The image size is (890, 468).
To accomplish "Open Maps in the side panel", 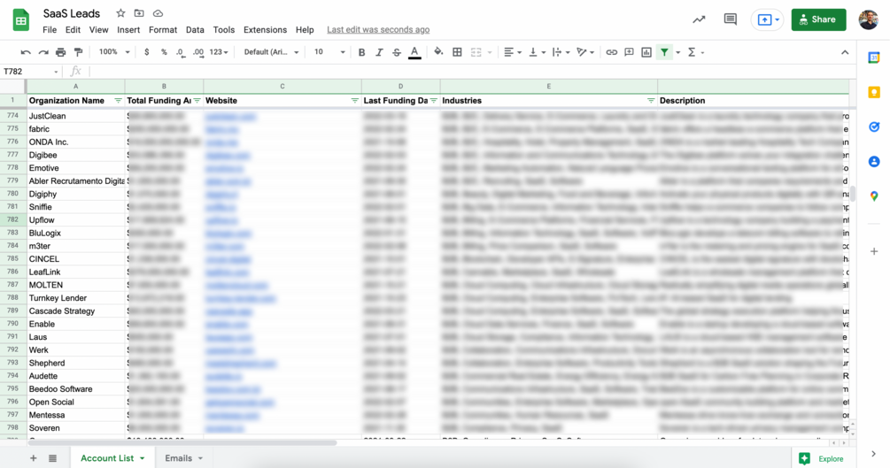I will click(x=874, y=196).
